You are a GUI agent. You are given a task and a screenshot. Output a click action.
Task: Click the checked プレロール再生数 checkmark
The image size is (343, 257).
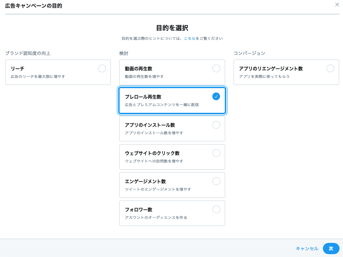click(216, 97)
